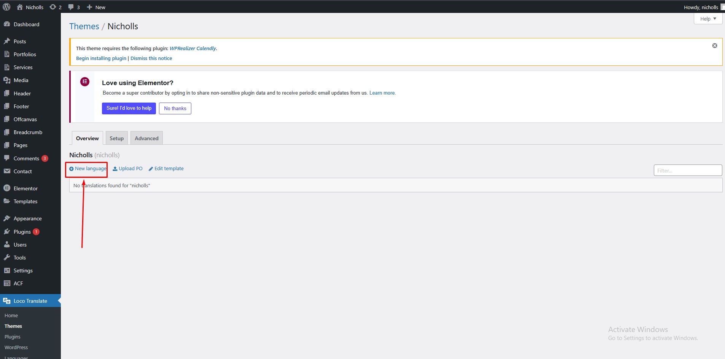
Task: Click the Pages sidebar icon
Action: point(7,145)
